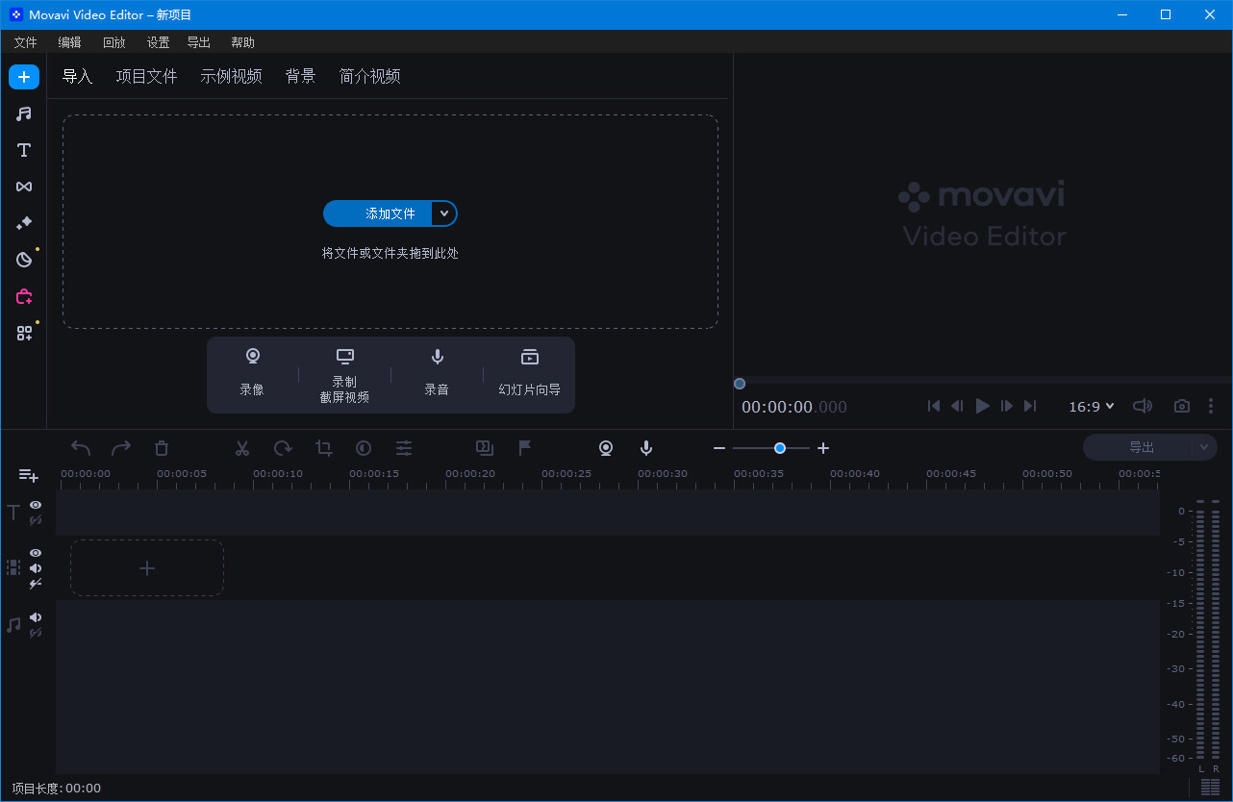The width and height of the screenshot is (1233, 802).
Task: Toggle visibility of the video track
Action: click(x=36, y=553)
